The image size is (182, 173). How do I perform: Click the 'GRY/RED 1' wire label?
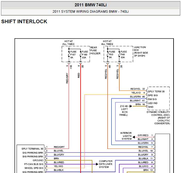(x=145, y=135)
